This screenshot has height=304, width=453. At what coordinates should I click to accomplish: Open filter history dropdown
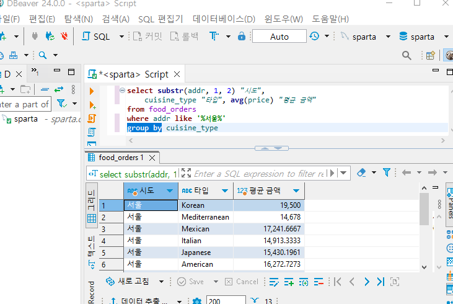pyautogui.click(x=343, y=173)
